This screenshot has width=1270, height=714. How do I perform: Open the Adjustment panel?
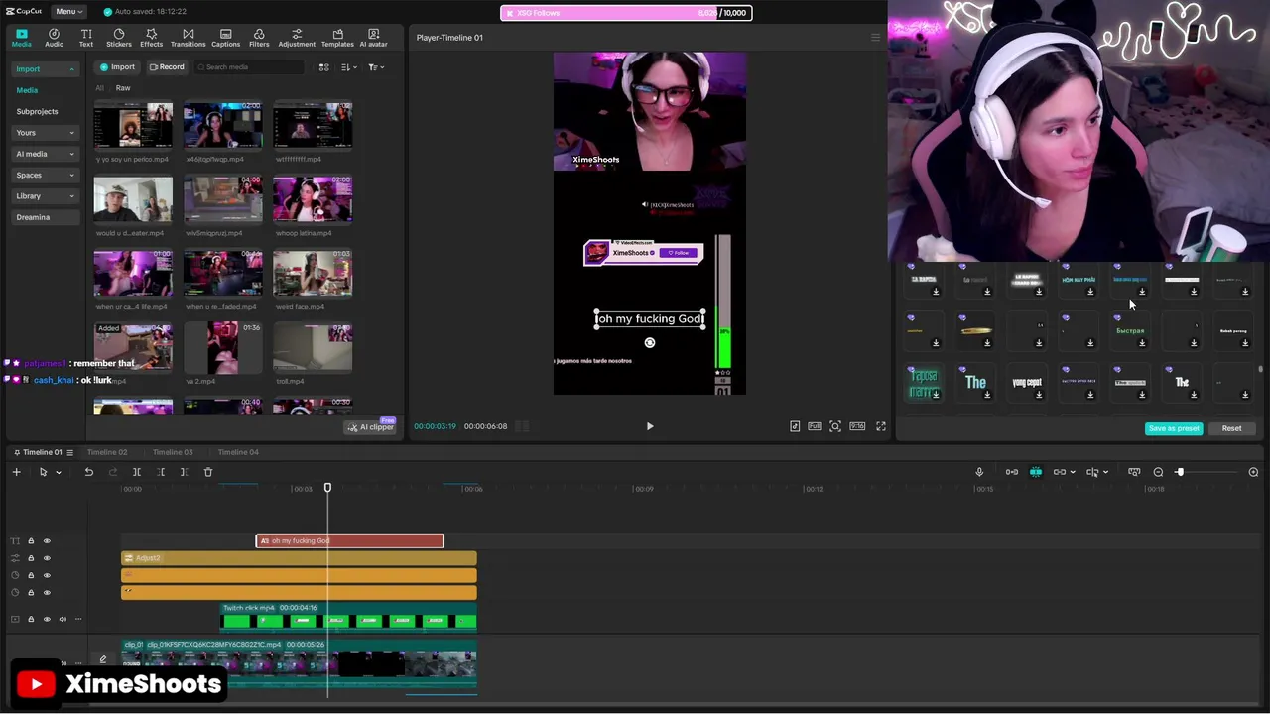(297, 38)
